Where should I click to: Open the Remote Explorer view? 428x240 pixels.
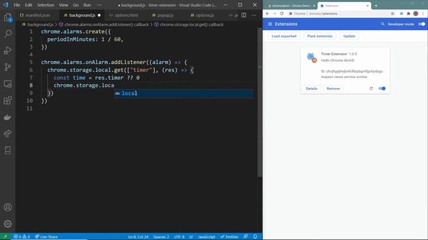click(x=7, y=84)
